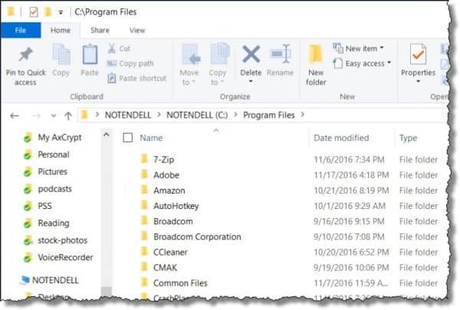Click the 7-Zip folder icon
This screenshot has width=460, height=310.
(144, 159)
